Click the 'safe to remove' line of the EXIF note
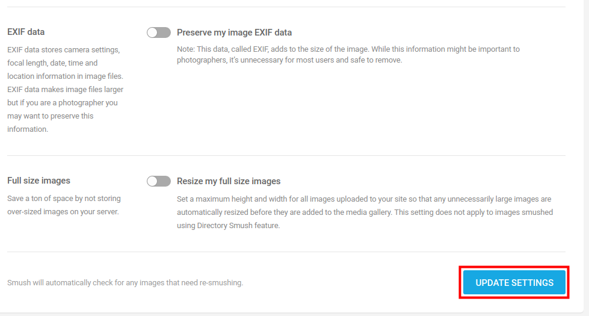The height and width of the screenshot is (316, 589). tap(289, 60)
